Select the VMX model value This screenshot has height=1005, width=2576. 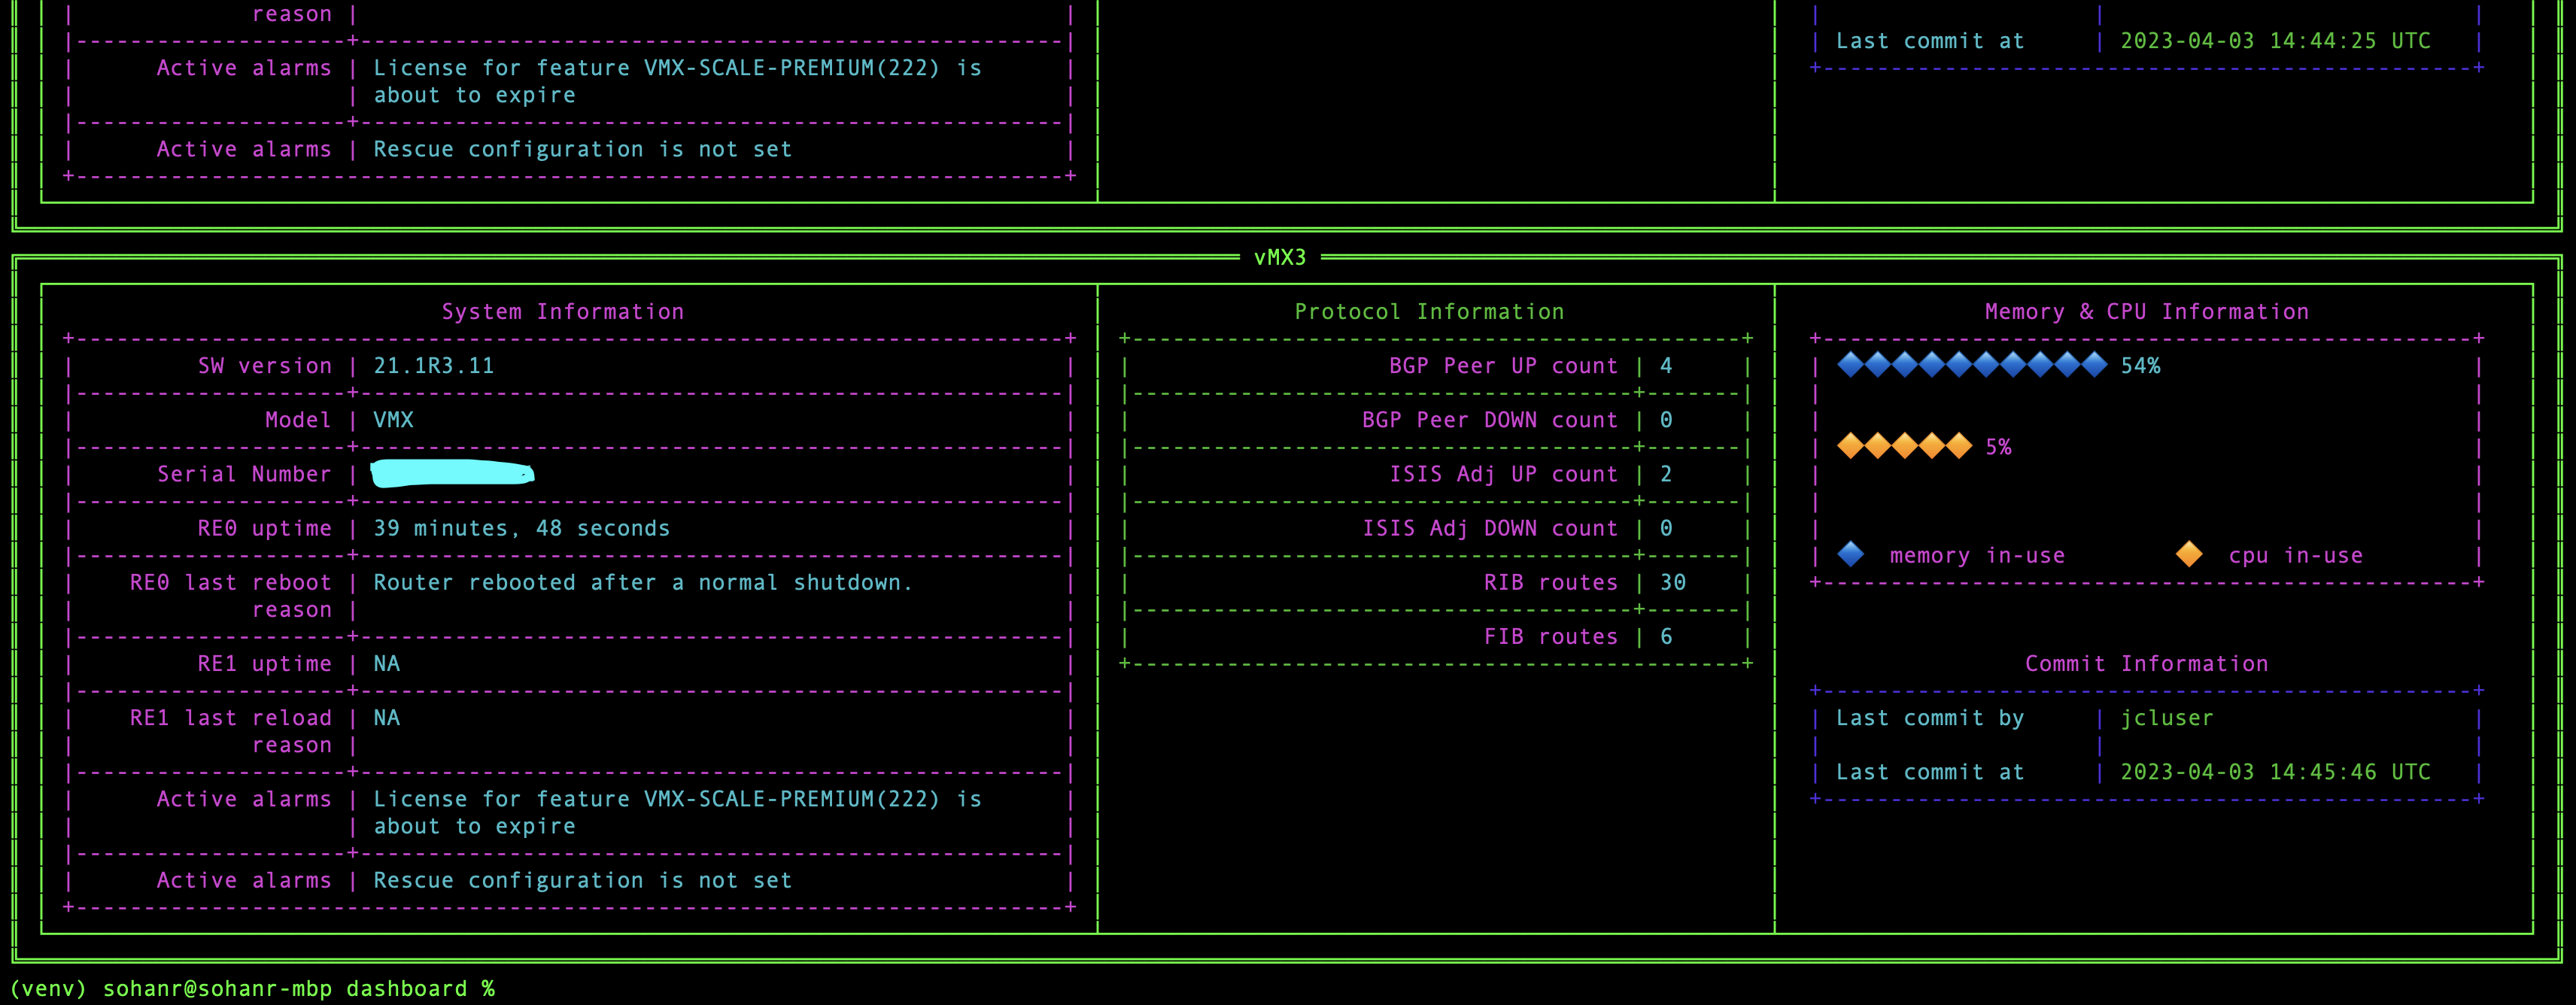pos(393,420)
